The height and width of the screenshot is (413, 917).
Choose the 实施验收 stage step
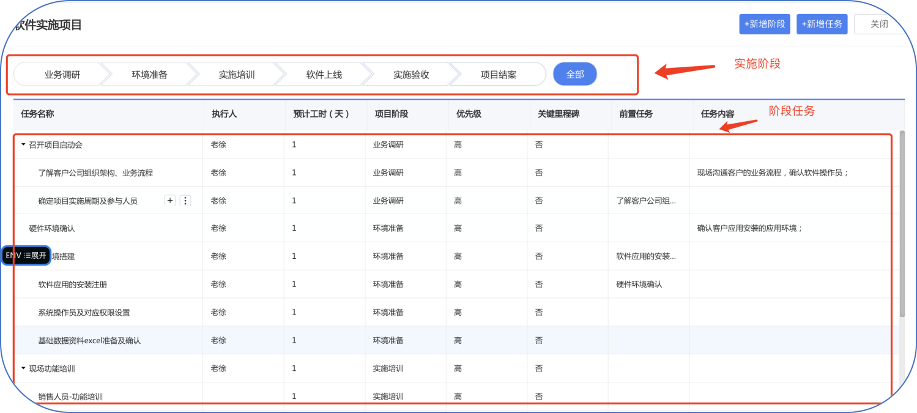(x=411, y=75)
